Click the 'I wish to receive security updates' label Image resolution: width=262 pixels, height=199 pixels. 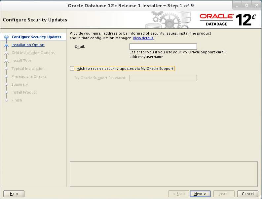(125, 69)
